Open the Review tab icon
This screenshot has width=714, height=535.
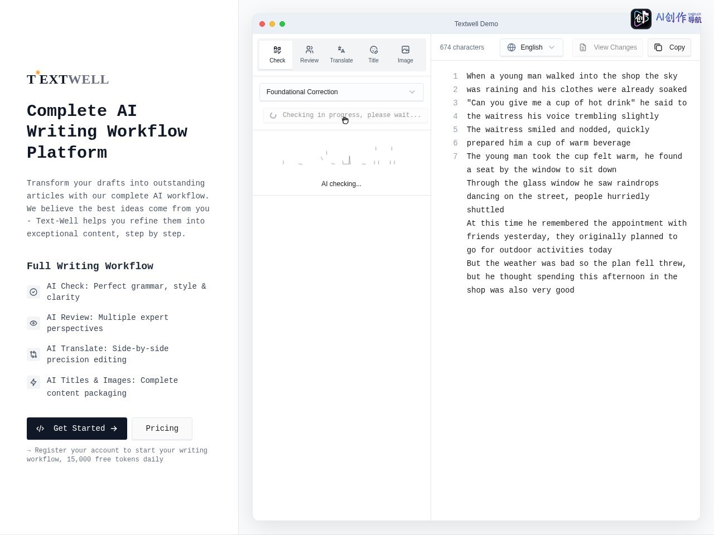[310, 50]
